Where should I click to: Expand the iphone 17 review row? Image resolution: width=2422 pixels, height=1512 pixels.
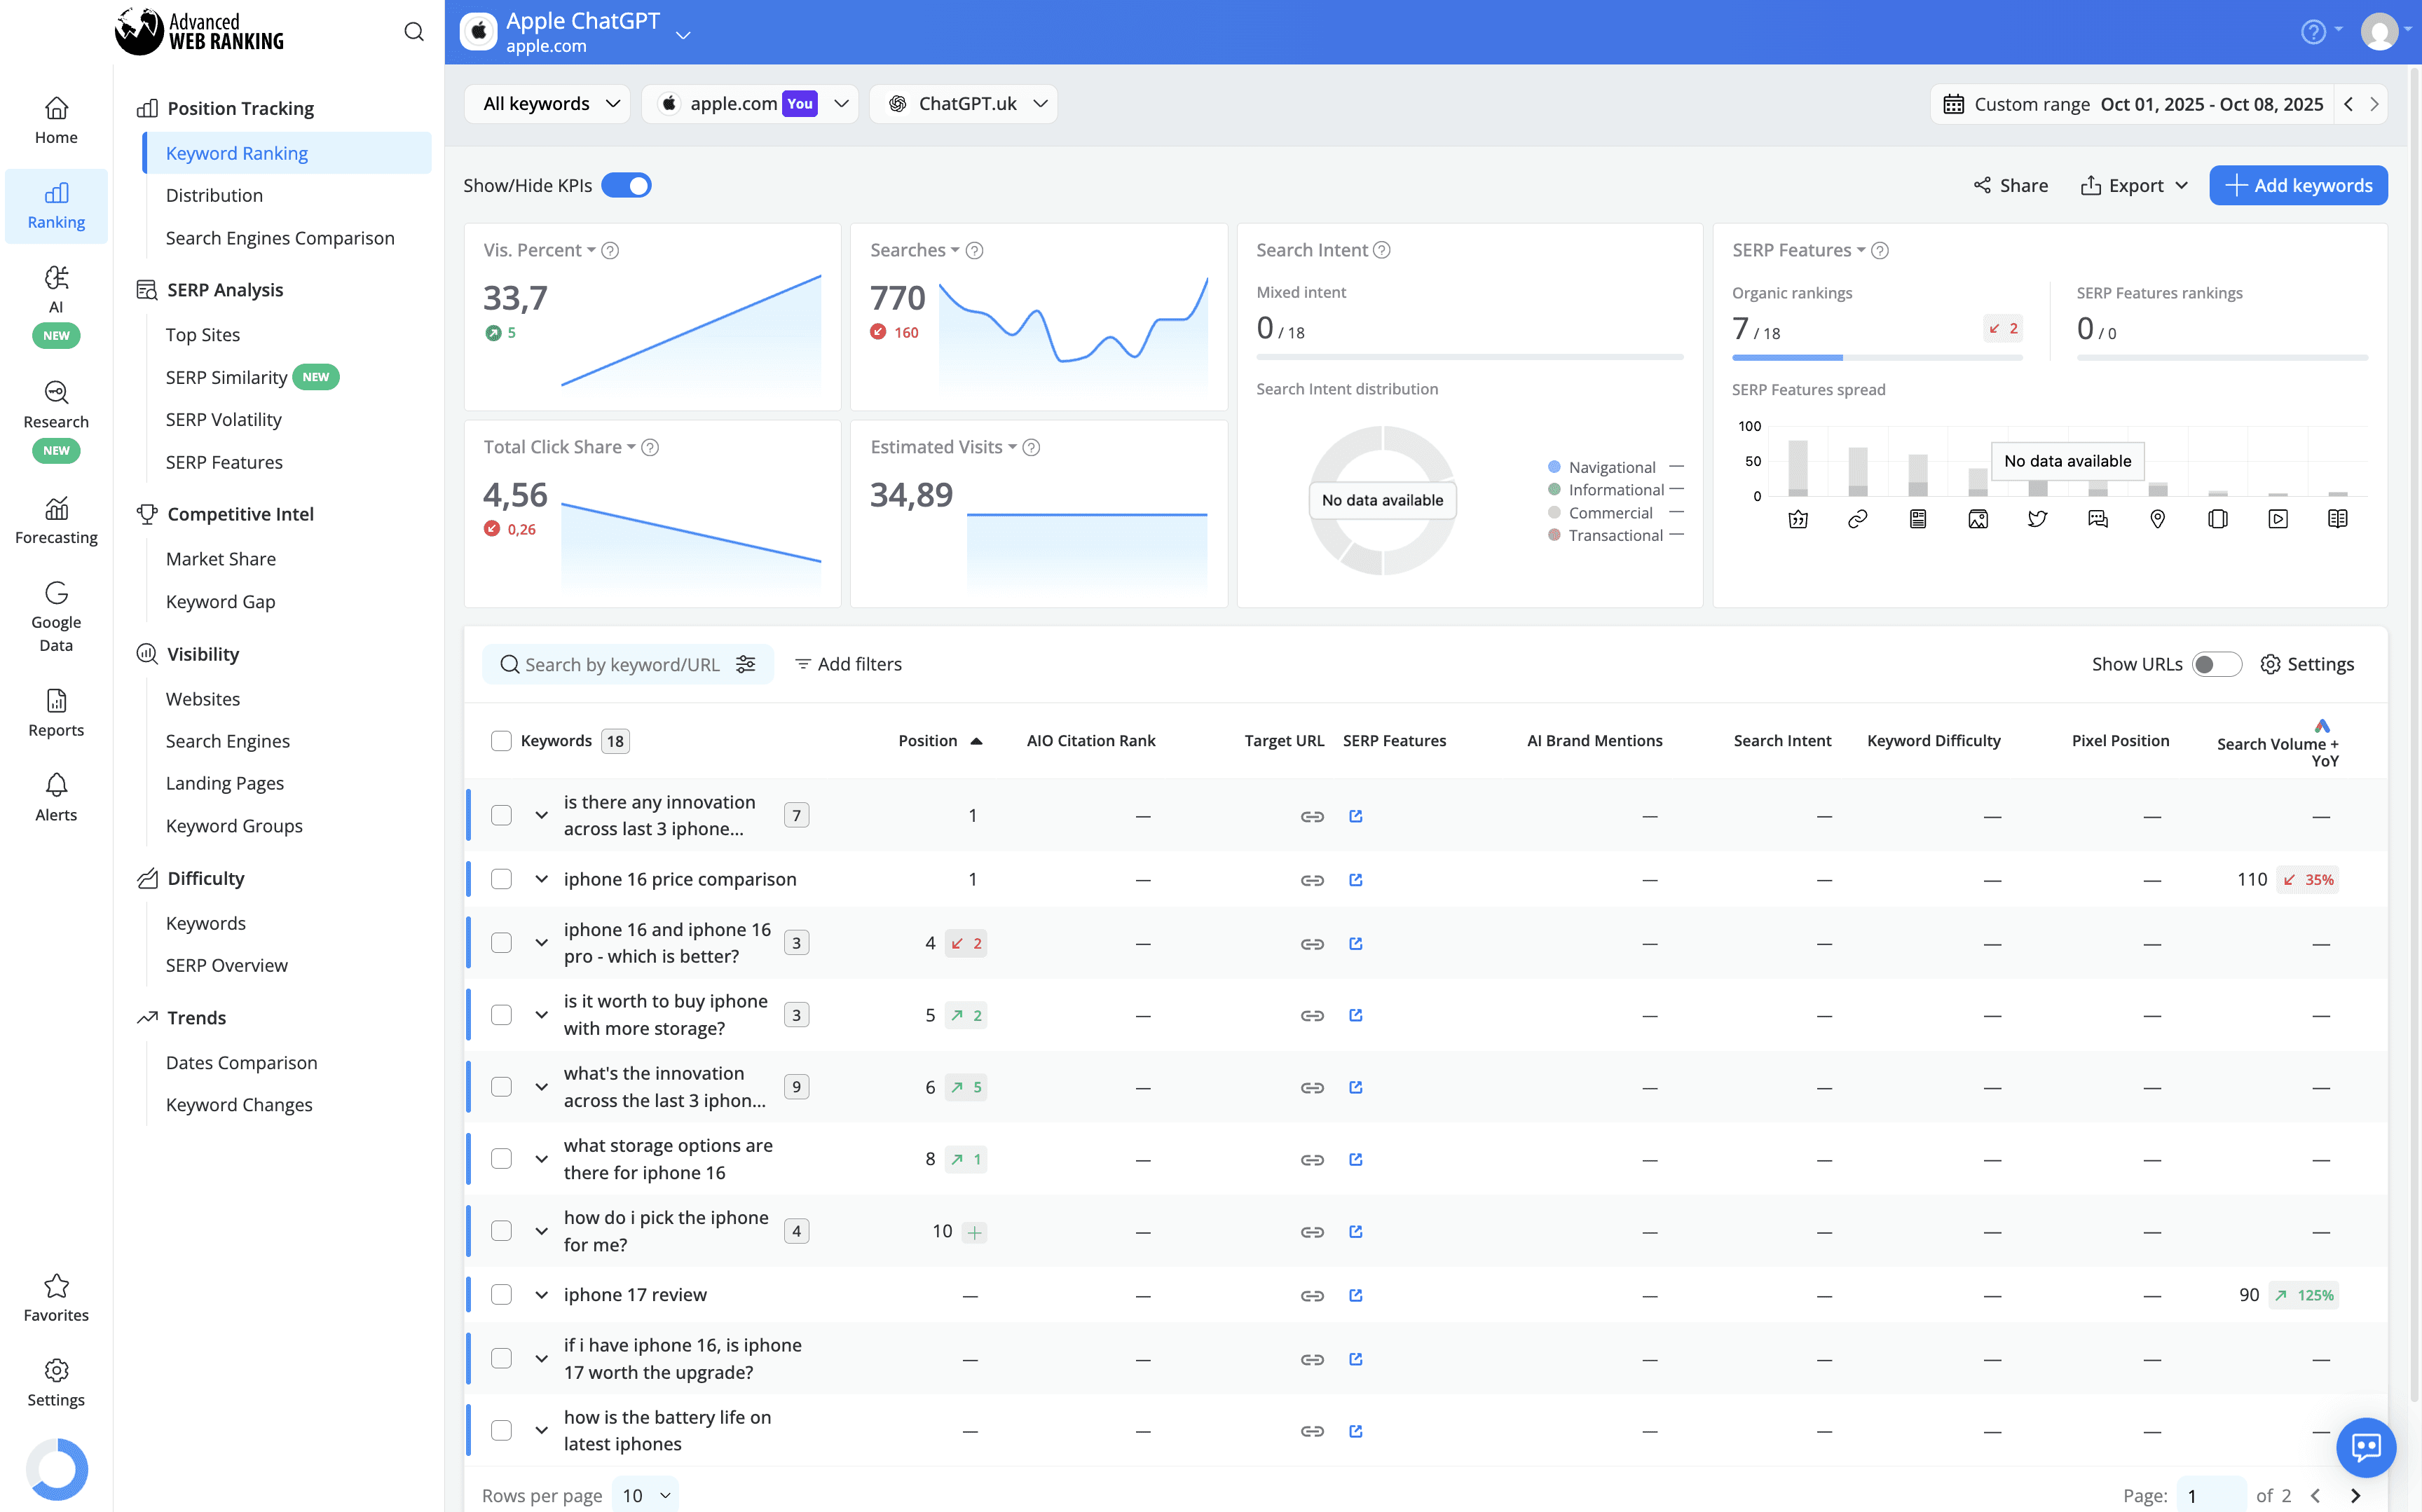[541, 1295]
